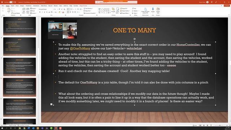Click the Notes button in status bar
The height and width of the screenshot is (130, 231).
coord(195,125)
